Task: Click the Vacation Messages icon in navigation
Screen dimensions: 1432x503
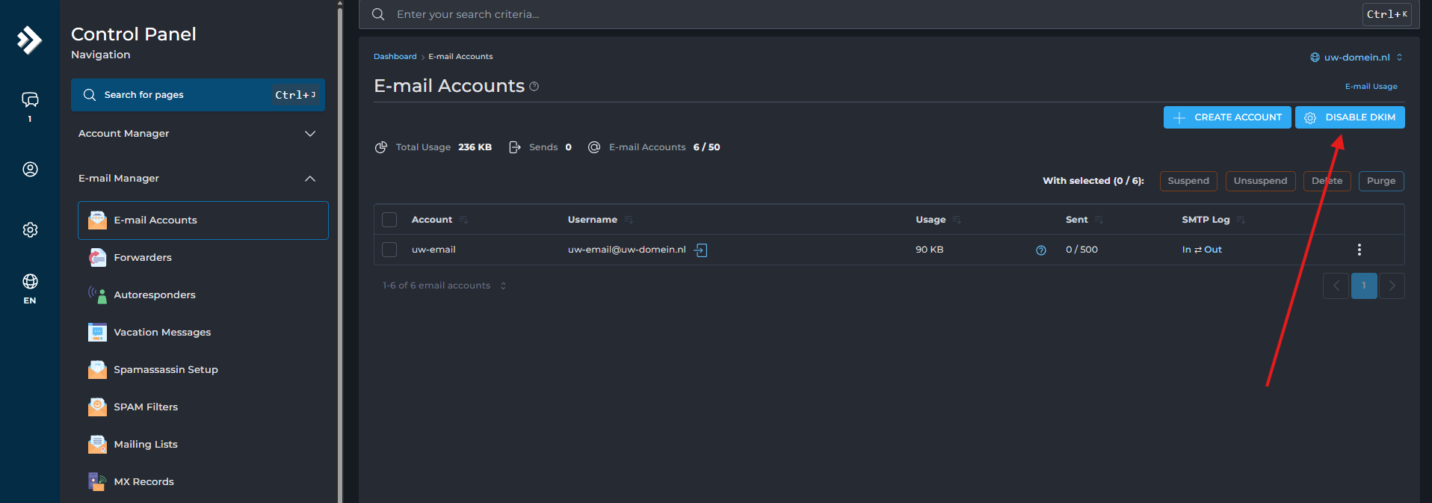Action: click(x=97, y=332)
